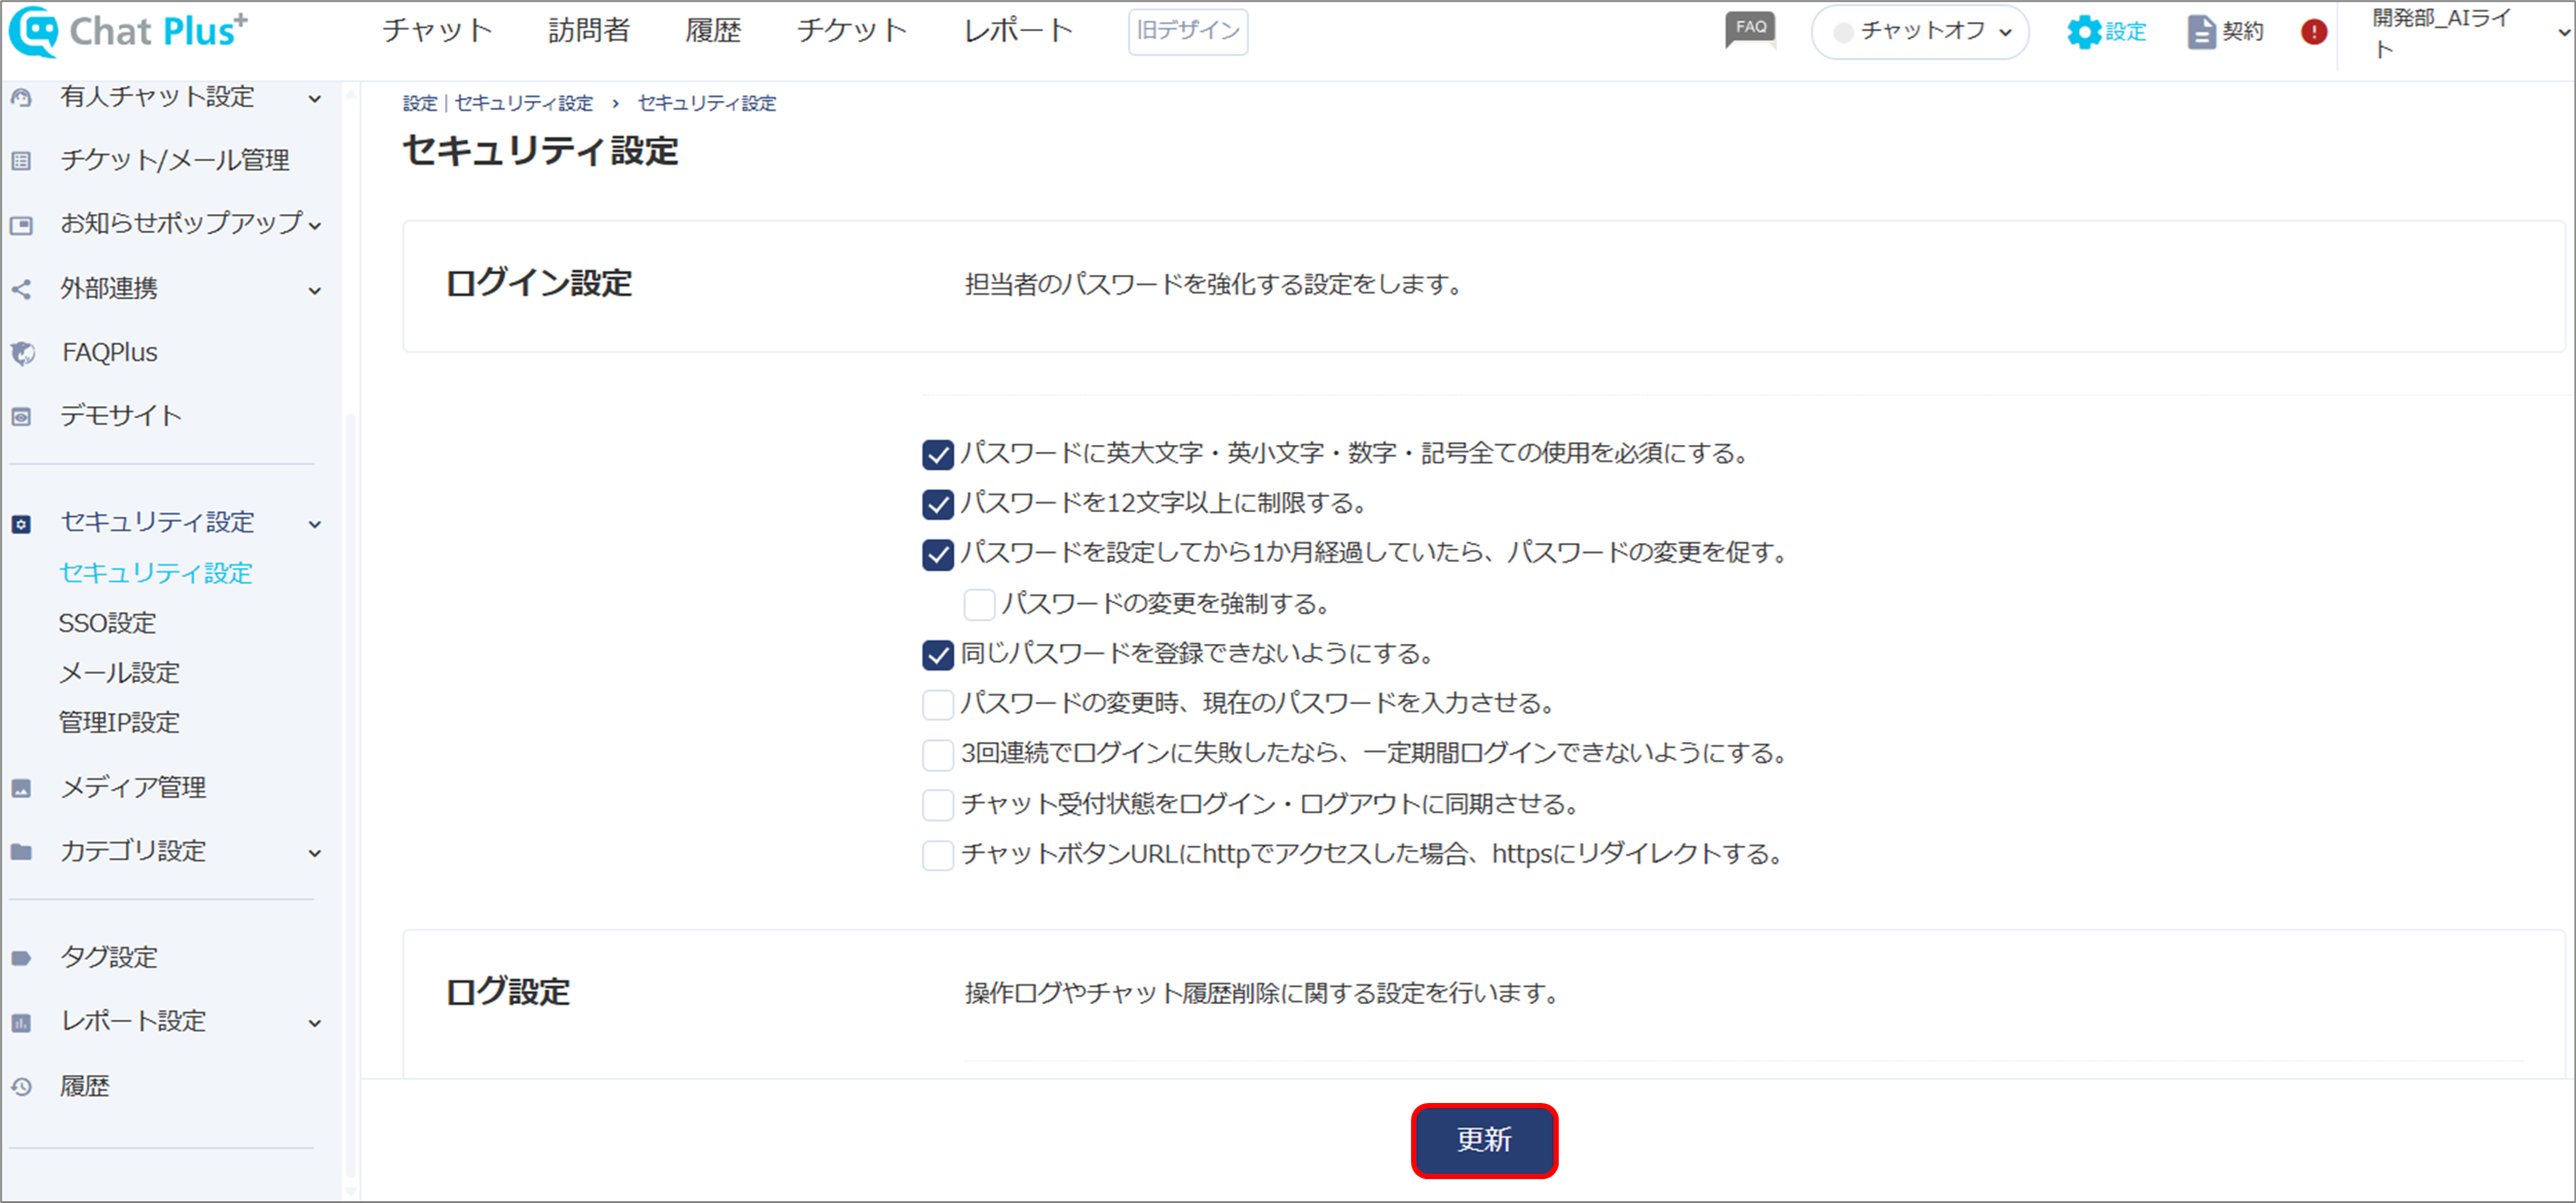Click the 履歴 clock icon in sidebar
2576x1203 pixels.
21,1087
